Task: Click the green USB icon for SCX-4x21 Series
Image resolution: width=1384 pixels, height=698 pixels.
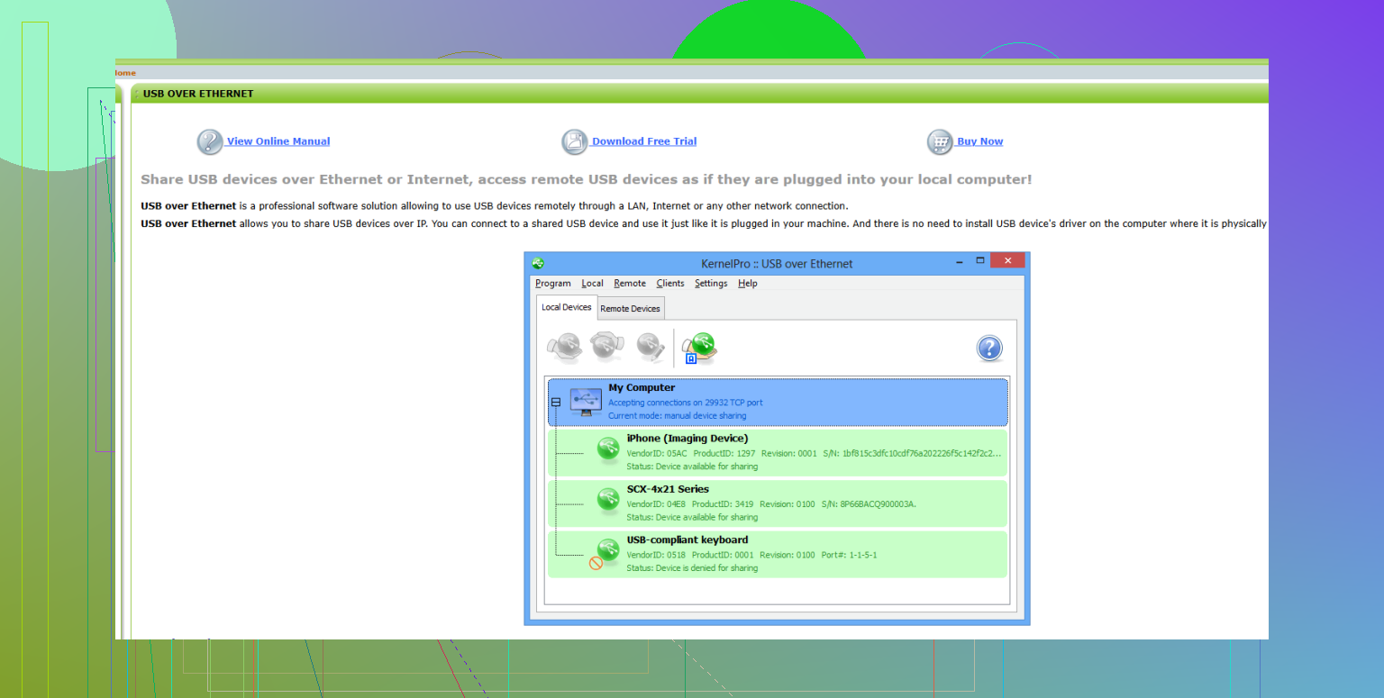Action: (608, 501)
